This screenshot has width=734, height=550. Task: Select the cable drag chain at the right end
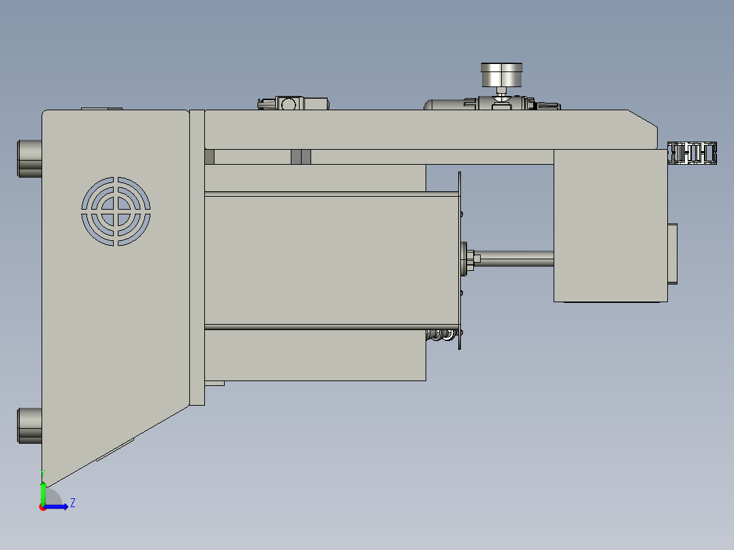click(692, 153)
